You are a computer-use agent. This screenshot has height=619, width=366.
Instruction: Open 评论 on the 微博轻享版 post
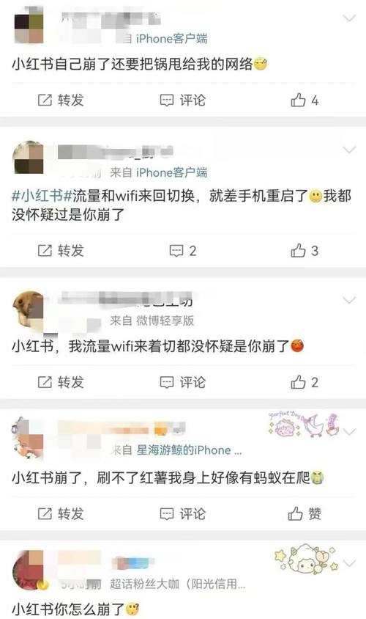click(x=182, y=382)
